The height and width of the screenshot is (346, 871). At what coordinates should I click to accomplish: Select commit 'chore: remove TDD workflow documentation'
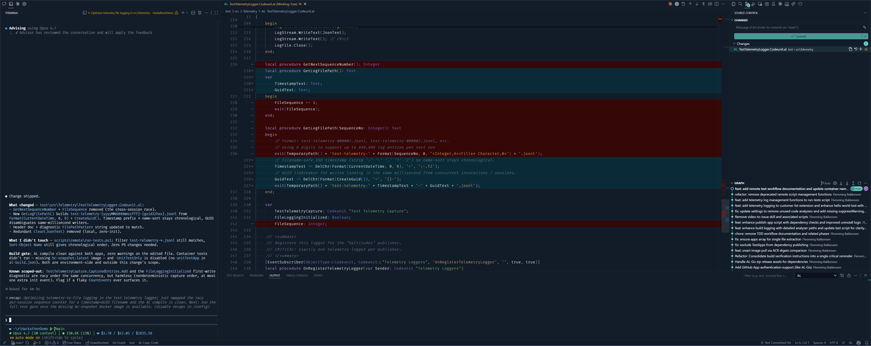point(782,233)
